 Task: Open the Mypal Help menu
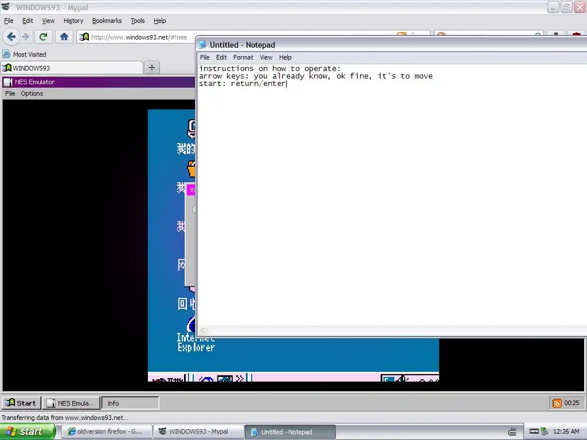pyautogui.click(x=160, y=21)
